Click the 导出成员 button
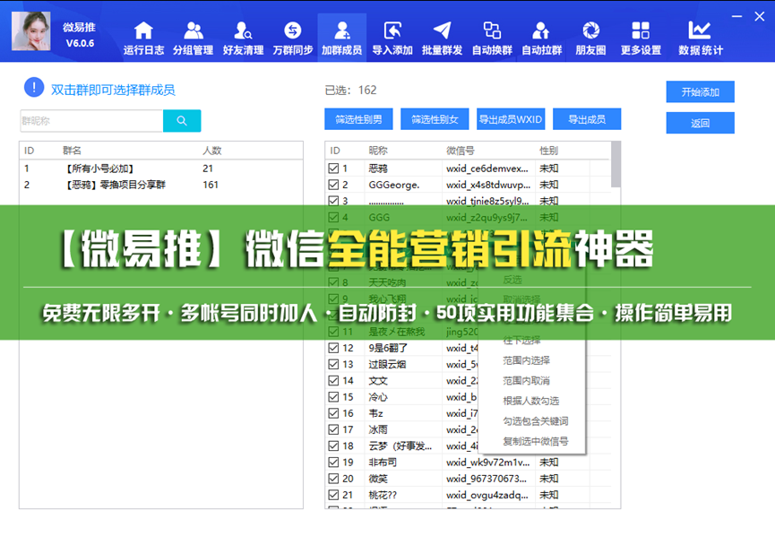775x545 pixels. [x=587, y=119]
